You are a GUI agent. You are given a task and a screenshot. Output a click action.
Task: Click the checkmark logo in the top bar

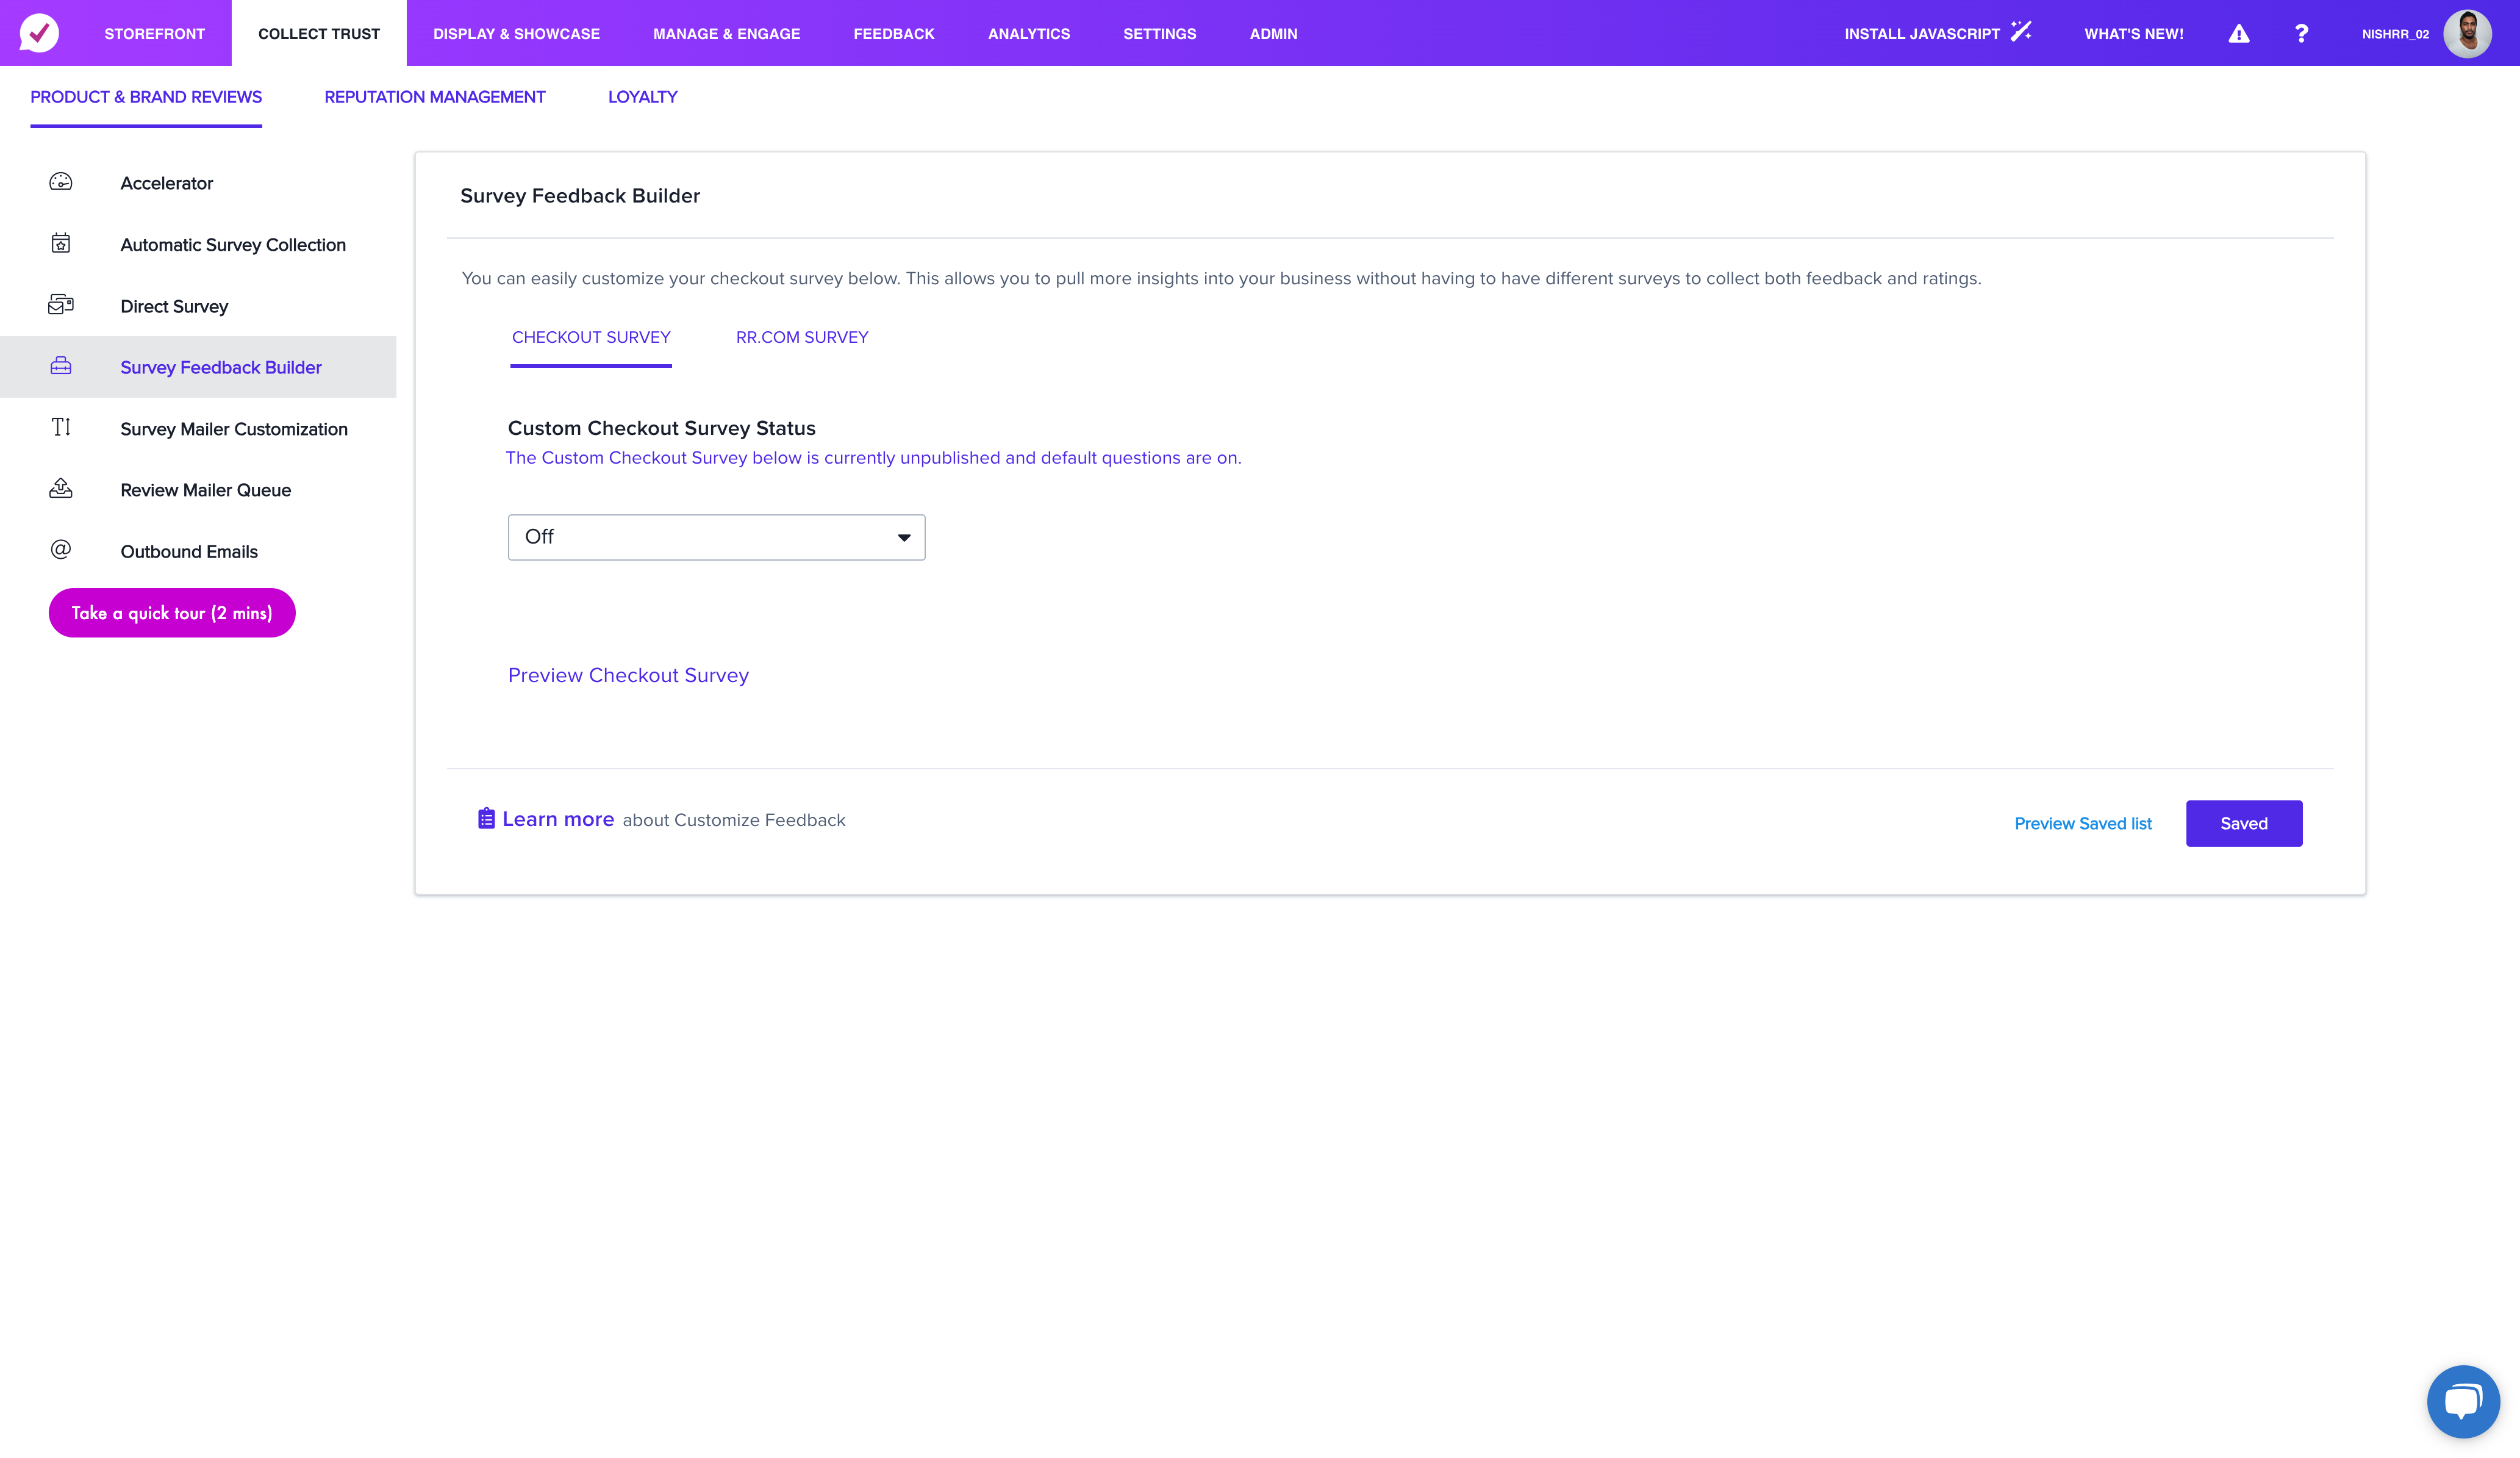pos(39,33)
